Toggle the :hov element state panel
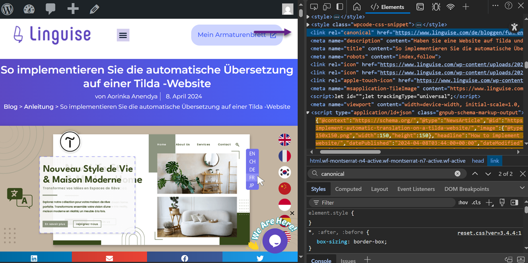Viewport: 528px width, 263px height. [463, 202]
